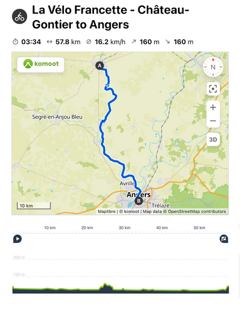Click the route title heading

(x=110, y=17)
